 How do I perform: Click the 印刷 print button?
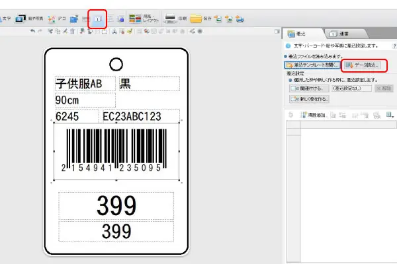[x=176, y=18]
